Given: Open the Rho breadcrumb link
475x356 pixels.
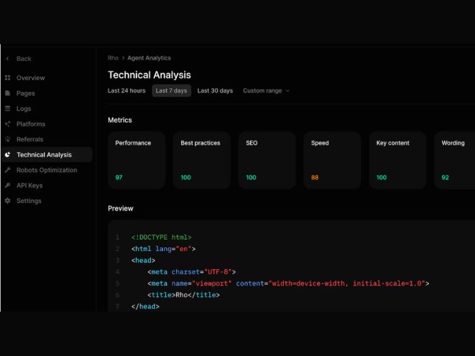Looking at the screenshot, I should coord(113,58).
